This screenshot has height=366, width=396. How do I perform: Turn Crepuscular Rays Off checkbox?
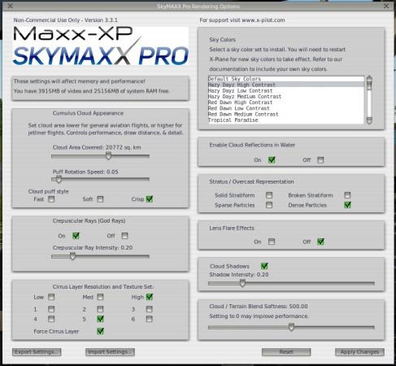[124, 236]
